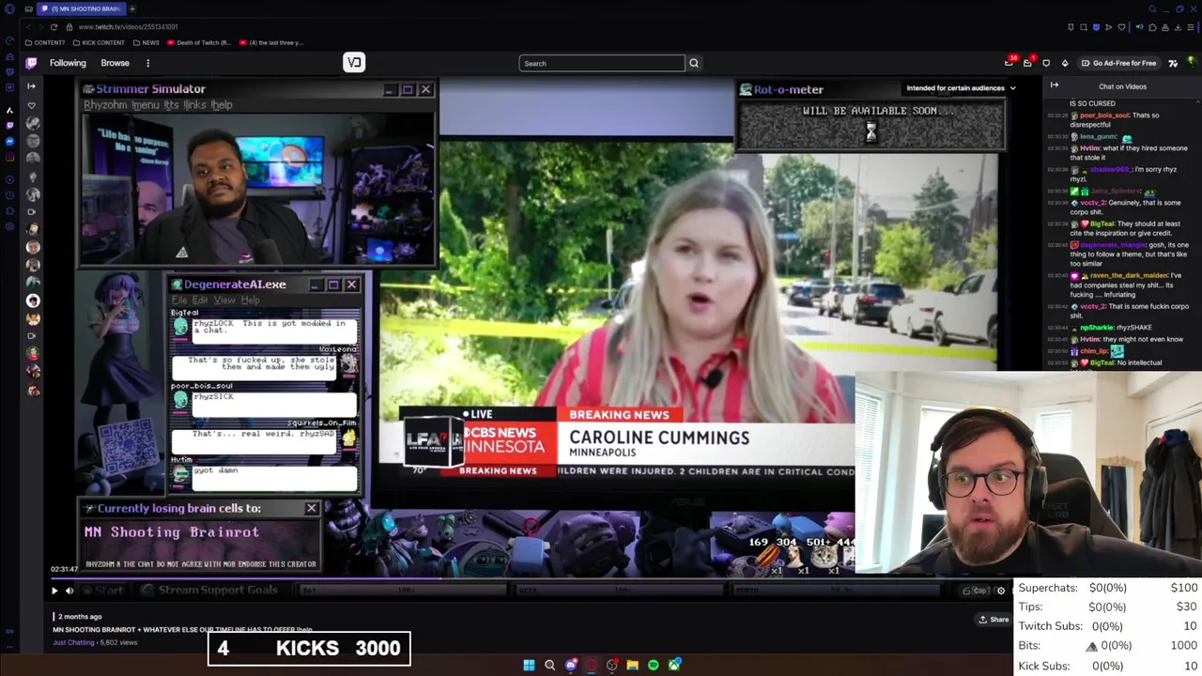The image size is (1202, 676).
Task: Open the Just Chatting category link
Action: tap(73, 642)
